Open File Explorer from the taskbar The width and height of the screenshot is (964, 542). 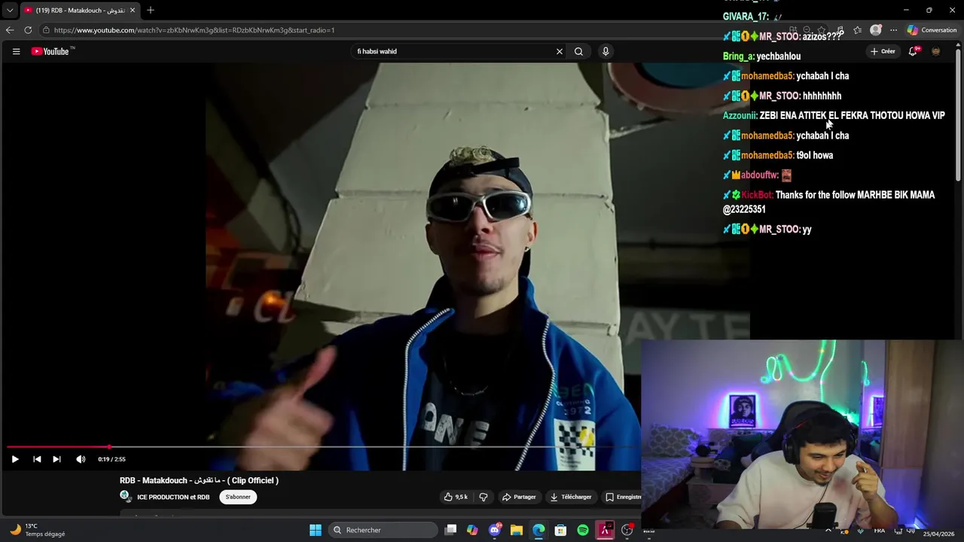click(517, 530)
